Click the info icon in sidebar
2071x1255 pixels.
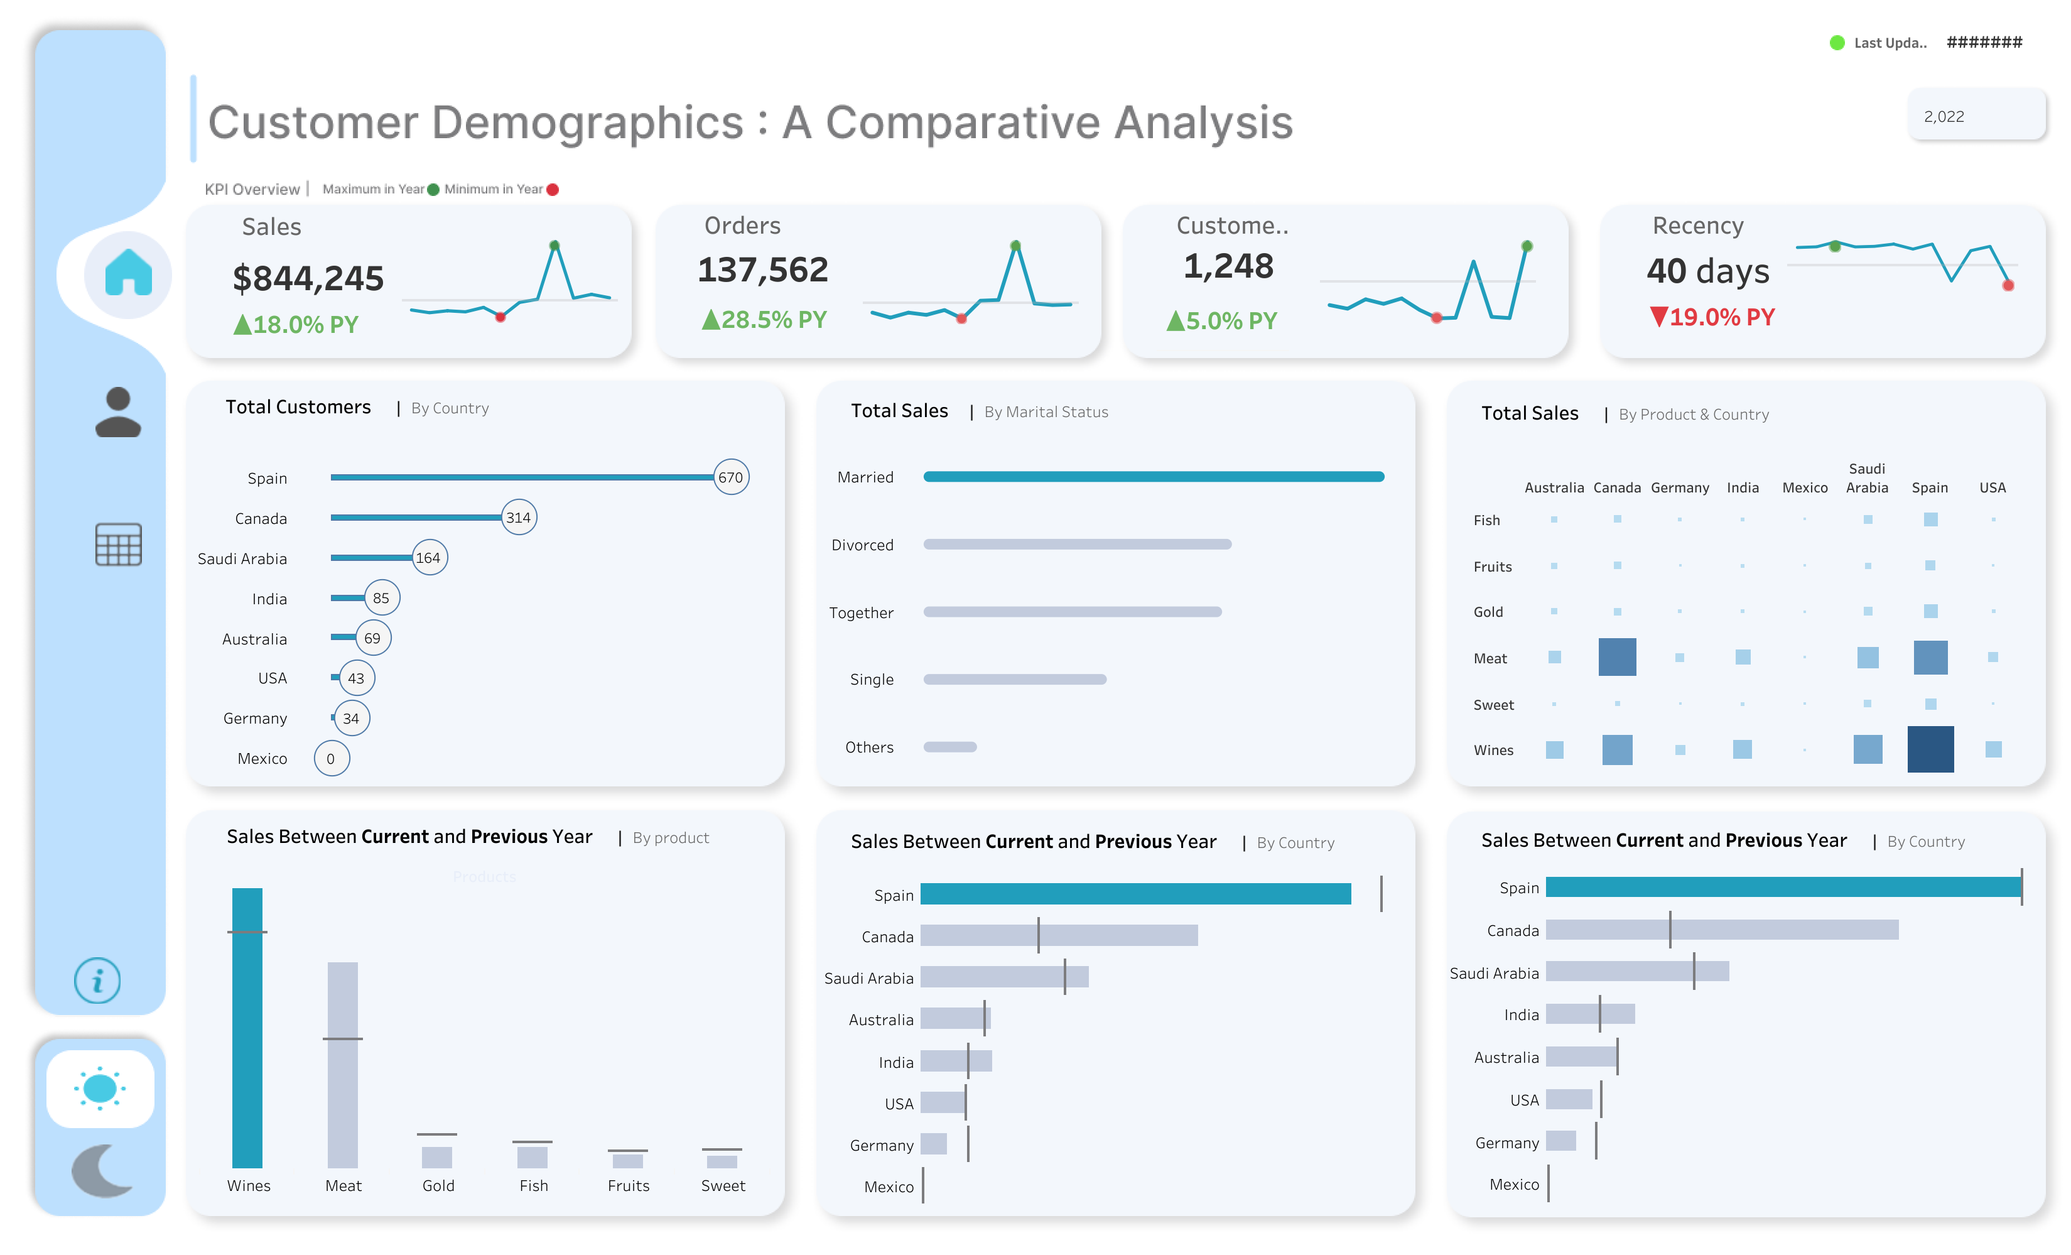97,980
